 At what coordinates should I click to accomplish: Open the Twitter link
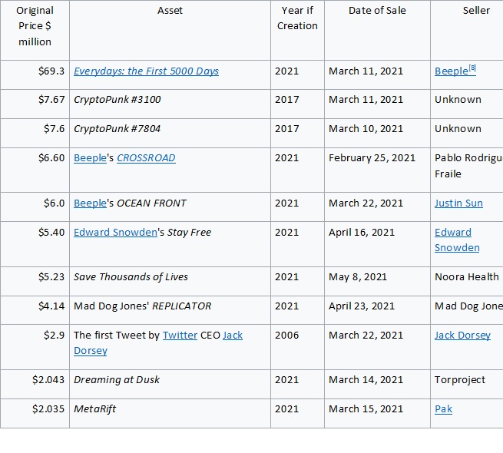pos(180,336)
